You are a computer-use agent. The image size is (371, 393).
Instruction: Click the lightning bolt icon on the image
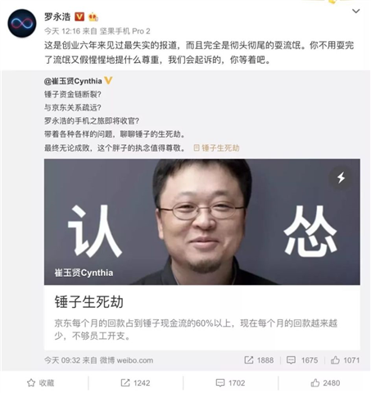point(341,178)
